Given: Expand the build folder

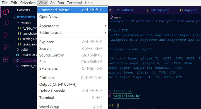Looking at the screenshot, I should [18, 50].
